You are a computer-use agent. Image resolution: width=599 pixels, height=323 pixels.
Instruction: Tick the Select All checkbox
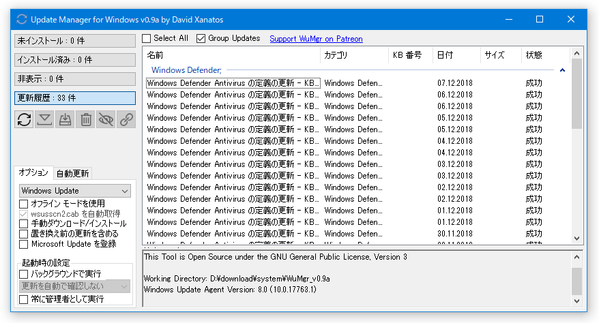[147, 39]
